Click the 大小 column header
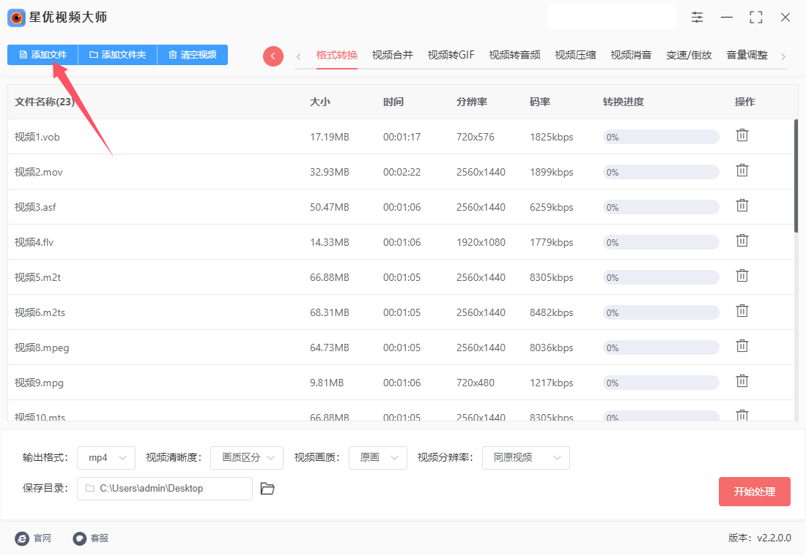The image size is (806, 556). pyautogui.click(x=319, y=102)
